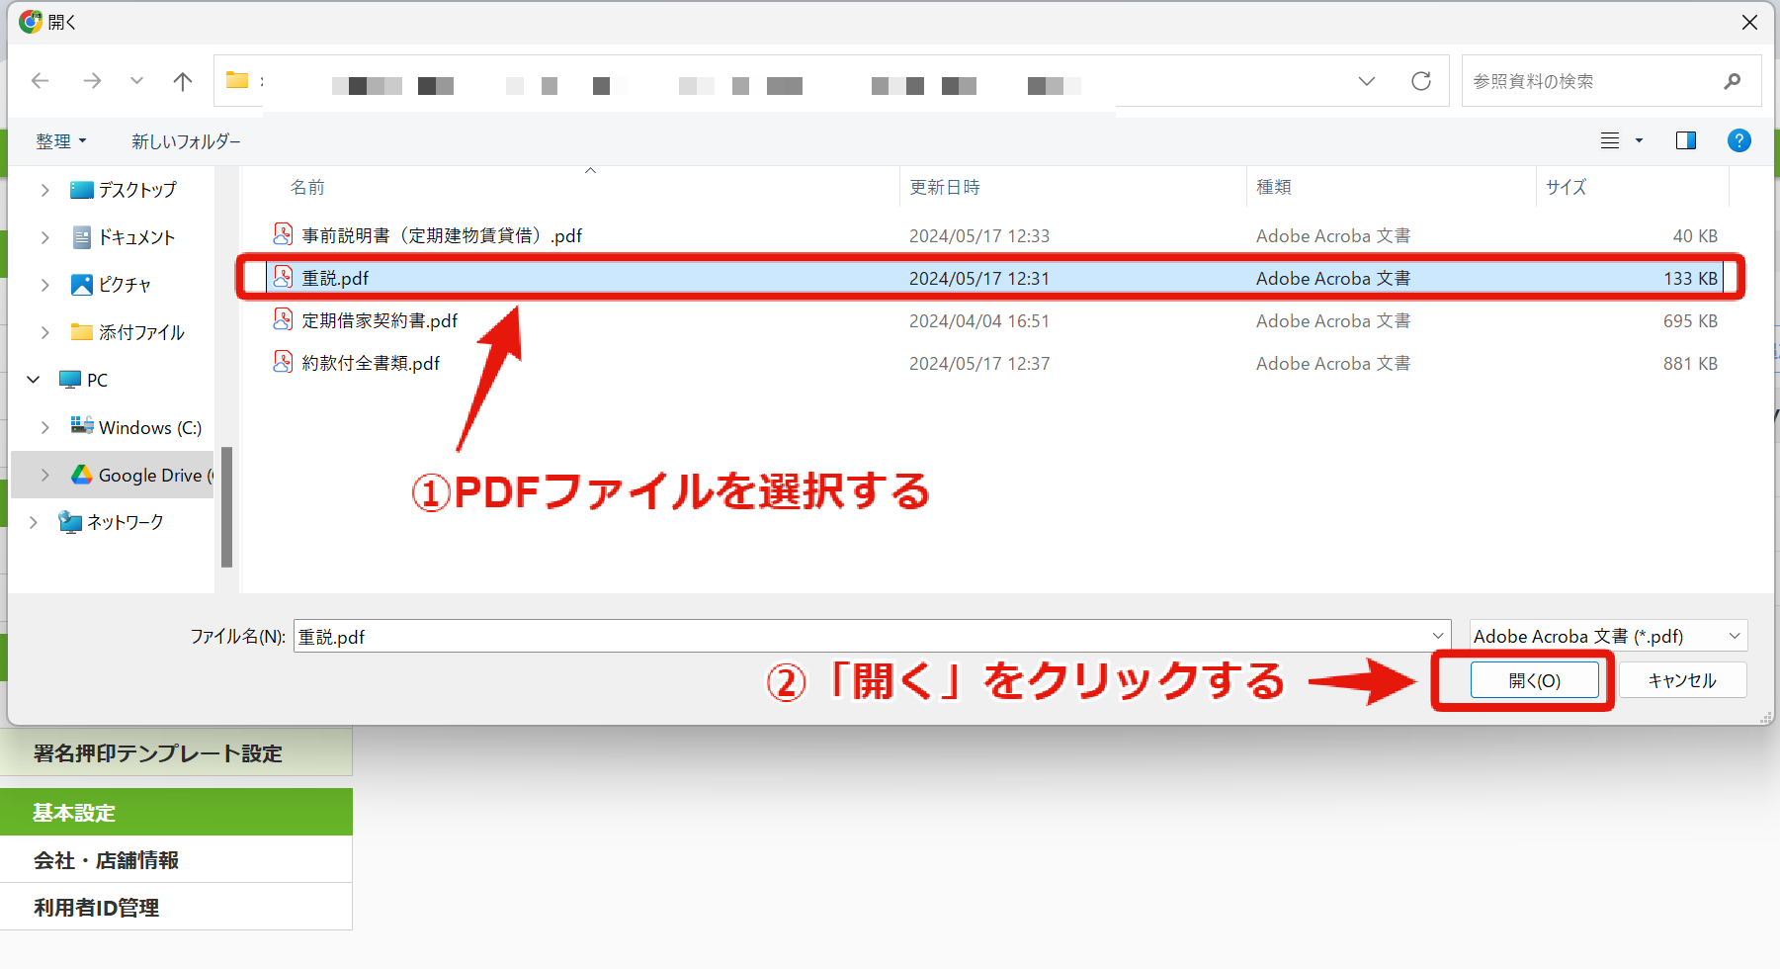Toggle the preview pane
The width and height of the screenshot is (1780, 969).
(x=1686, y=140)
